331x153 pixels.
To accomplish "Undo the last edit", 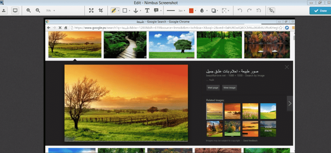I will click(x=240, y=10).
